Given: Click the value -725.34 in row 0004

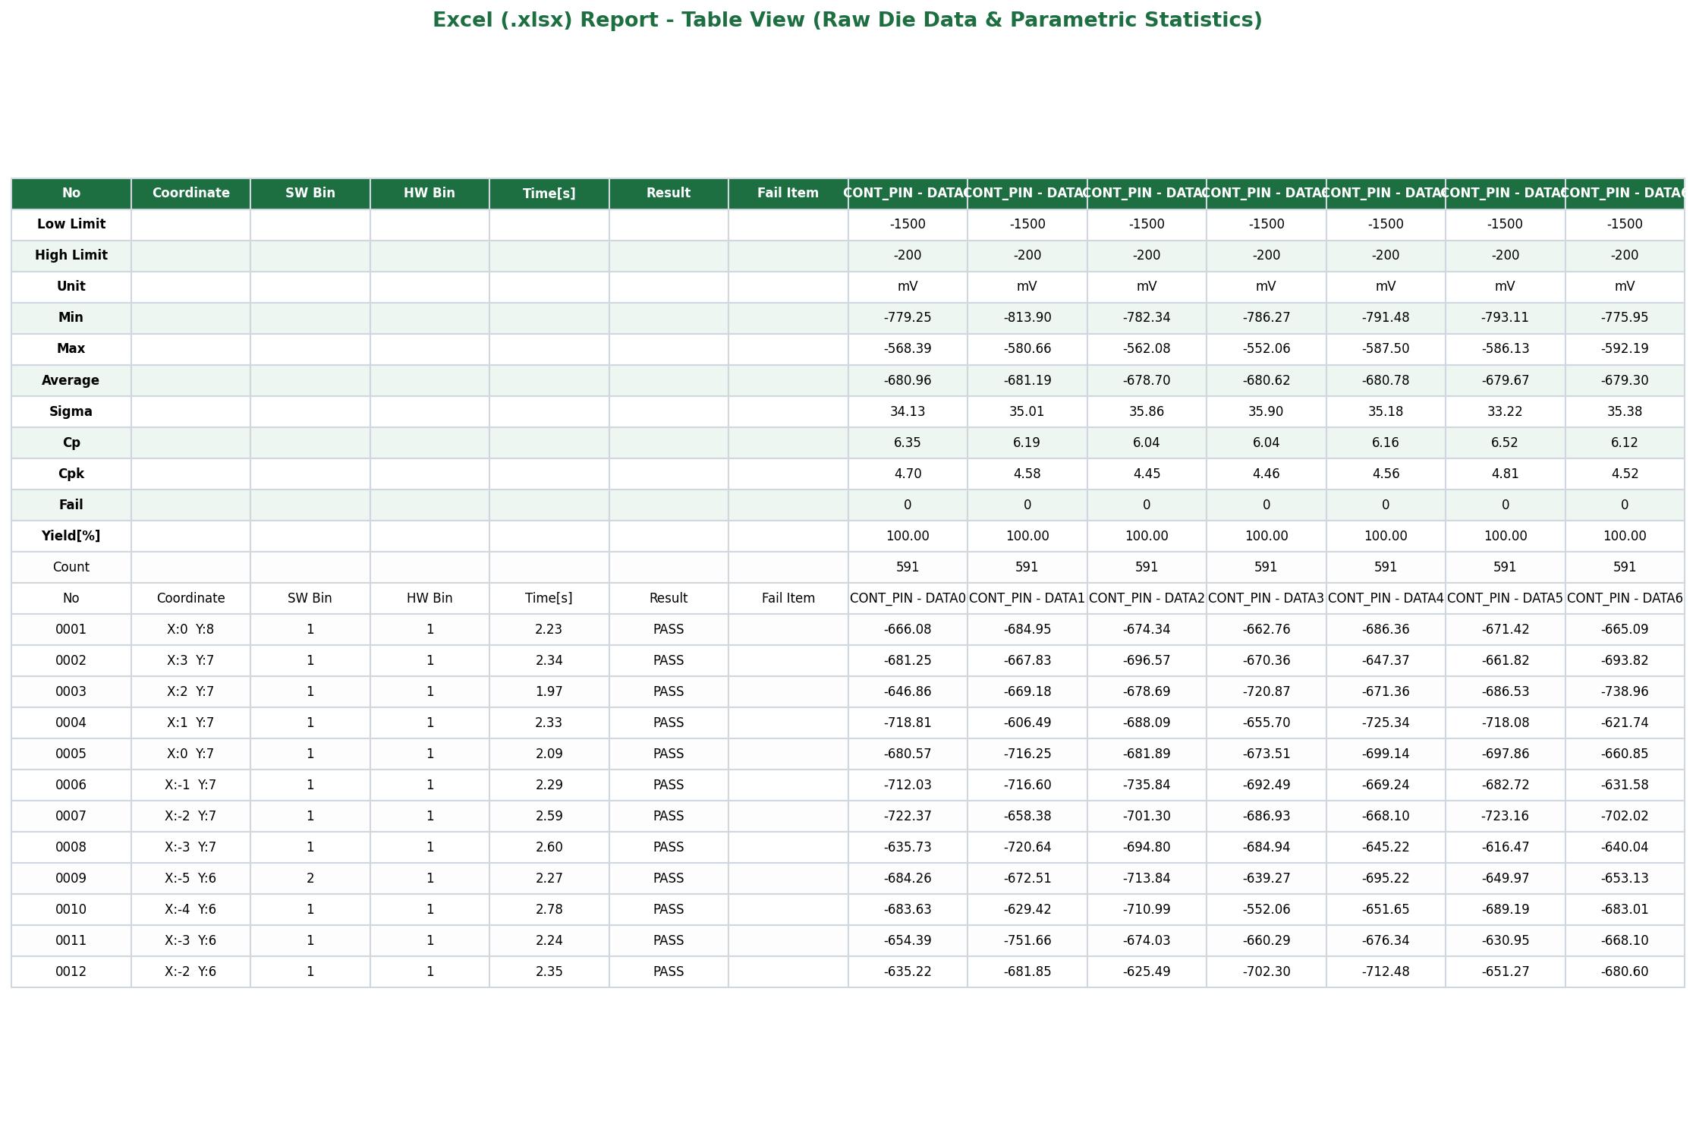Looking at the screenshot, I should [x=1386, y=722].
